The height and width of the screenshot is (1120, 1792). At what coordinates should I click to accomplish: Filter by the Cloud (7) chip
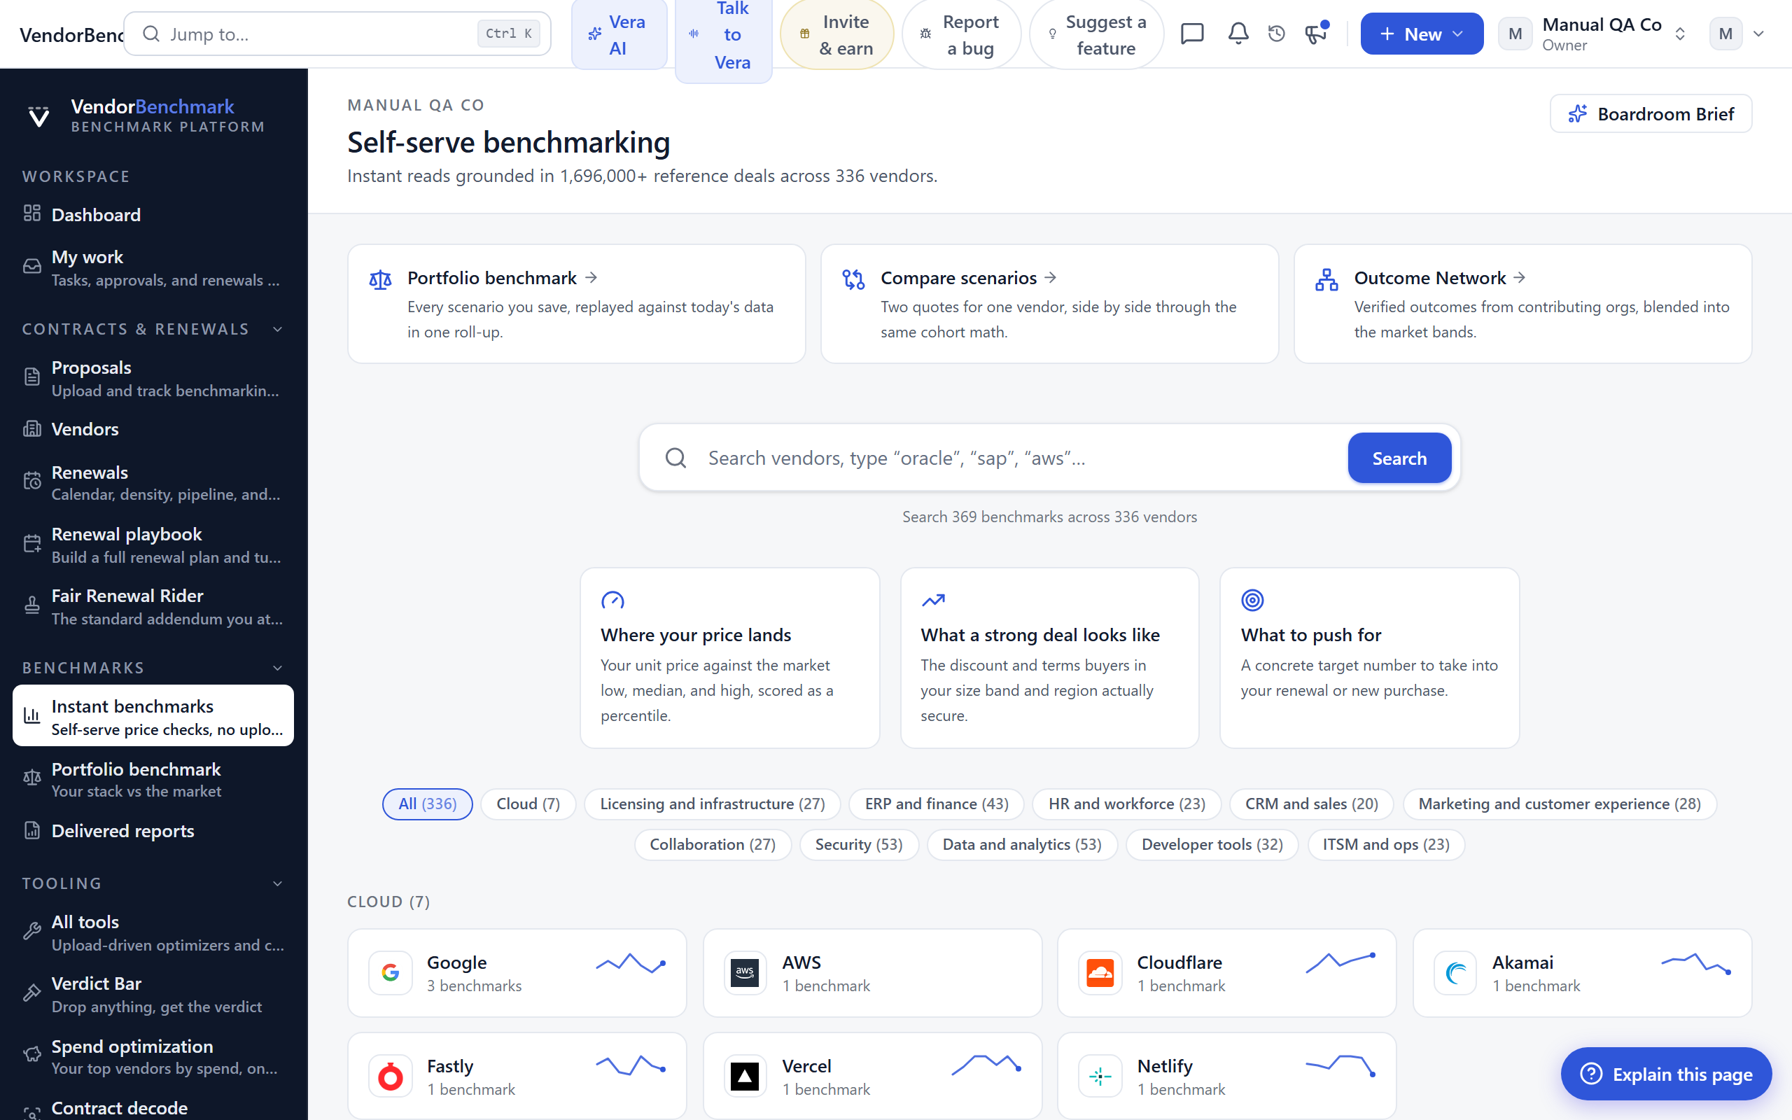pyautogui.click(x=528, y=804)
